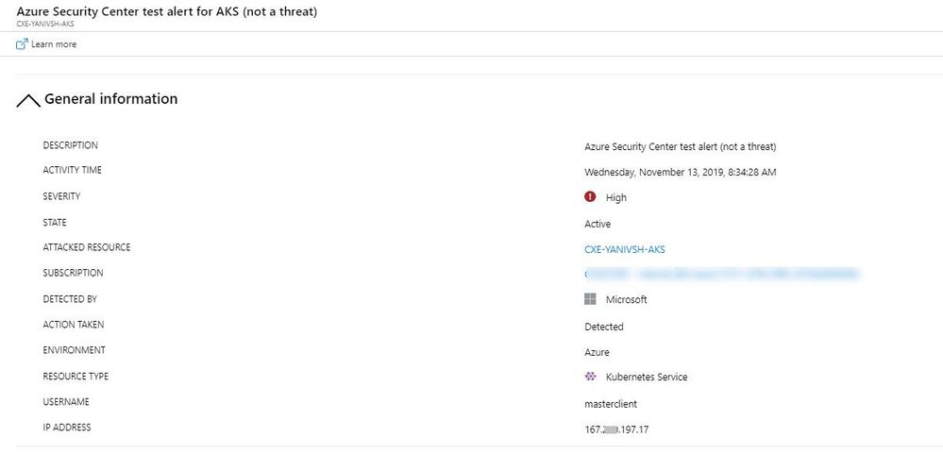This screenshot has height=454, width=943.
Task: Select the IP ADDRESS label
Action: (x=67, y=428)
